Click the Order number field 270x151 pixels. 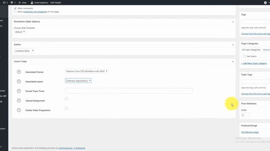246,115
